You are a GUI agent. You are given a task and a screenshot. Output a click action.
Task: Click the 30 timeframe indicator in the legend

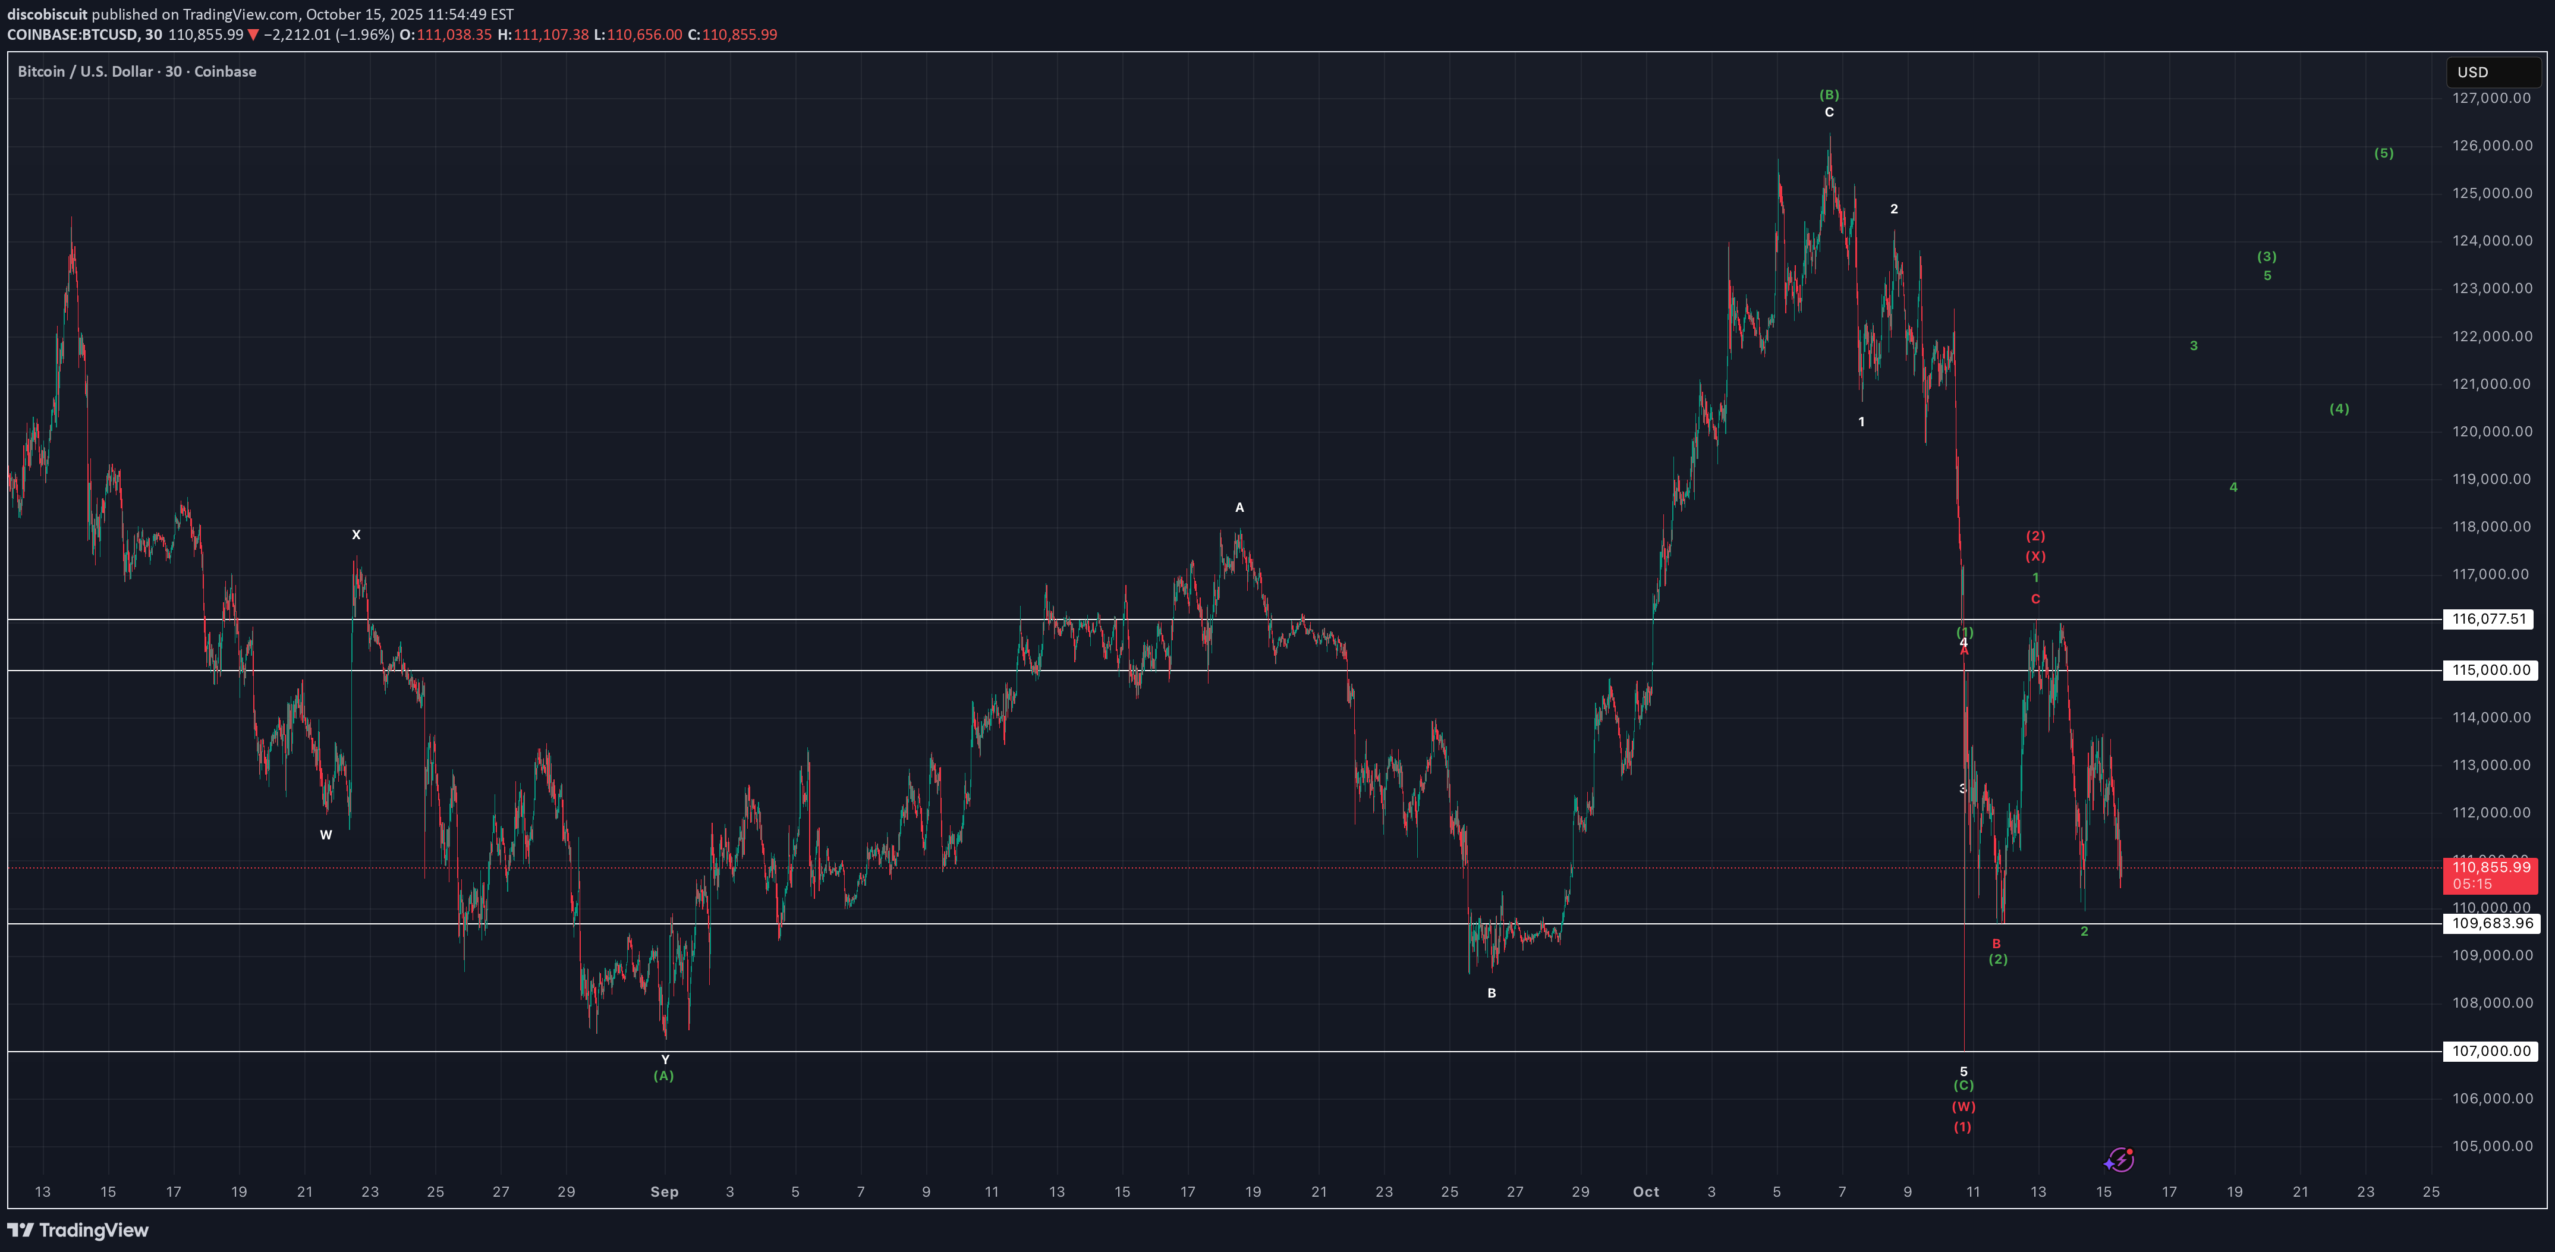coord(152,34)
